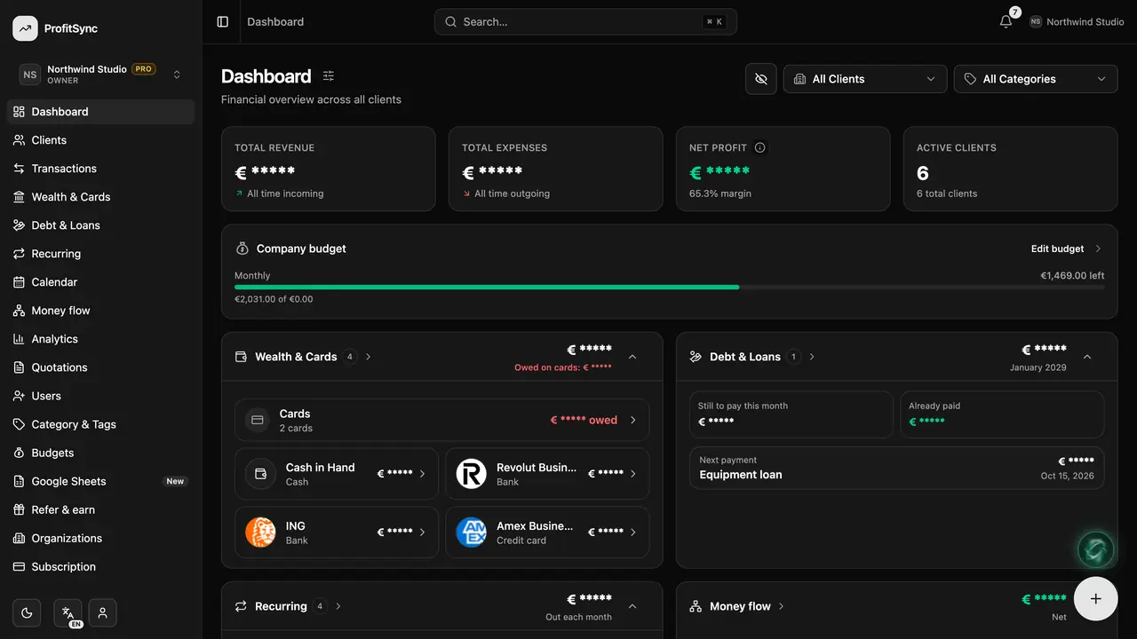This screenshot has height=639, width=1137.
Task: Open the ING bank account logo
Action: coord(260,532)
